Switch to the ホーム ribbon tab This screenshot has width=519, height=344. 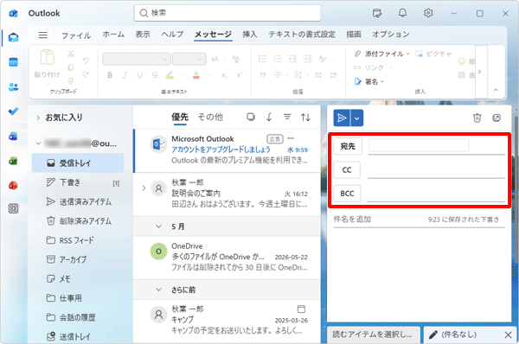pos(113,35)
